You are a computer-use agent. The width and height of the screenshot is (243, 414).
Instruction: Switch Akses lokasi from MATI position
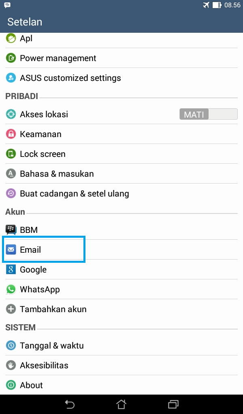coord(208,114)
